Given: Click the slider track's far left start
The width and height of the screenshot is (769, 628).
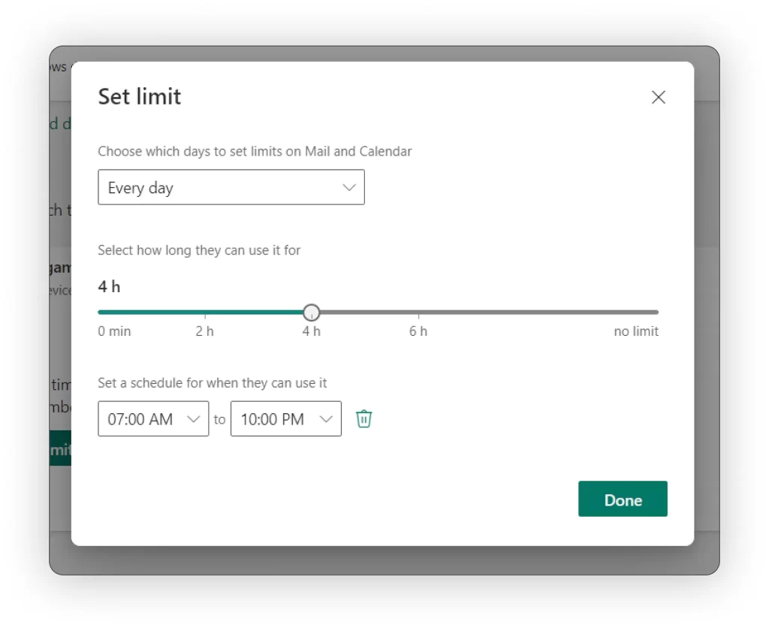Looking at the screenshot, I should (100, 312).
